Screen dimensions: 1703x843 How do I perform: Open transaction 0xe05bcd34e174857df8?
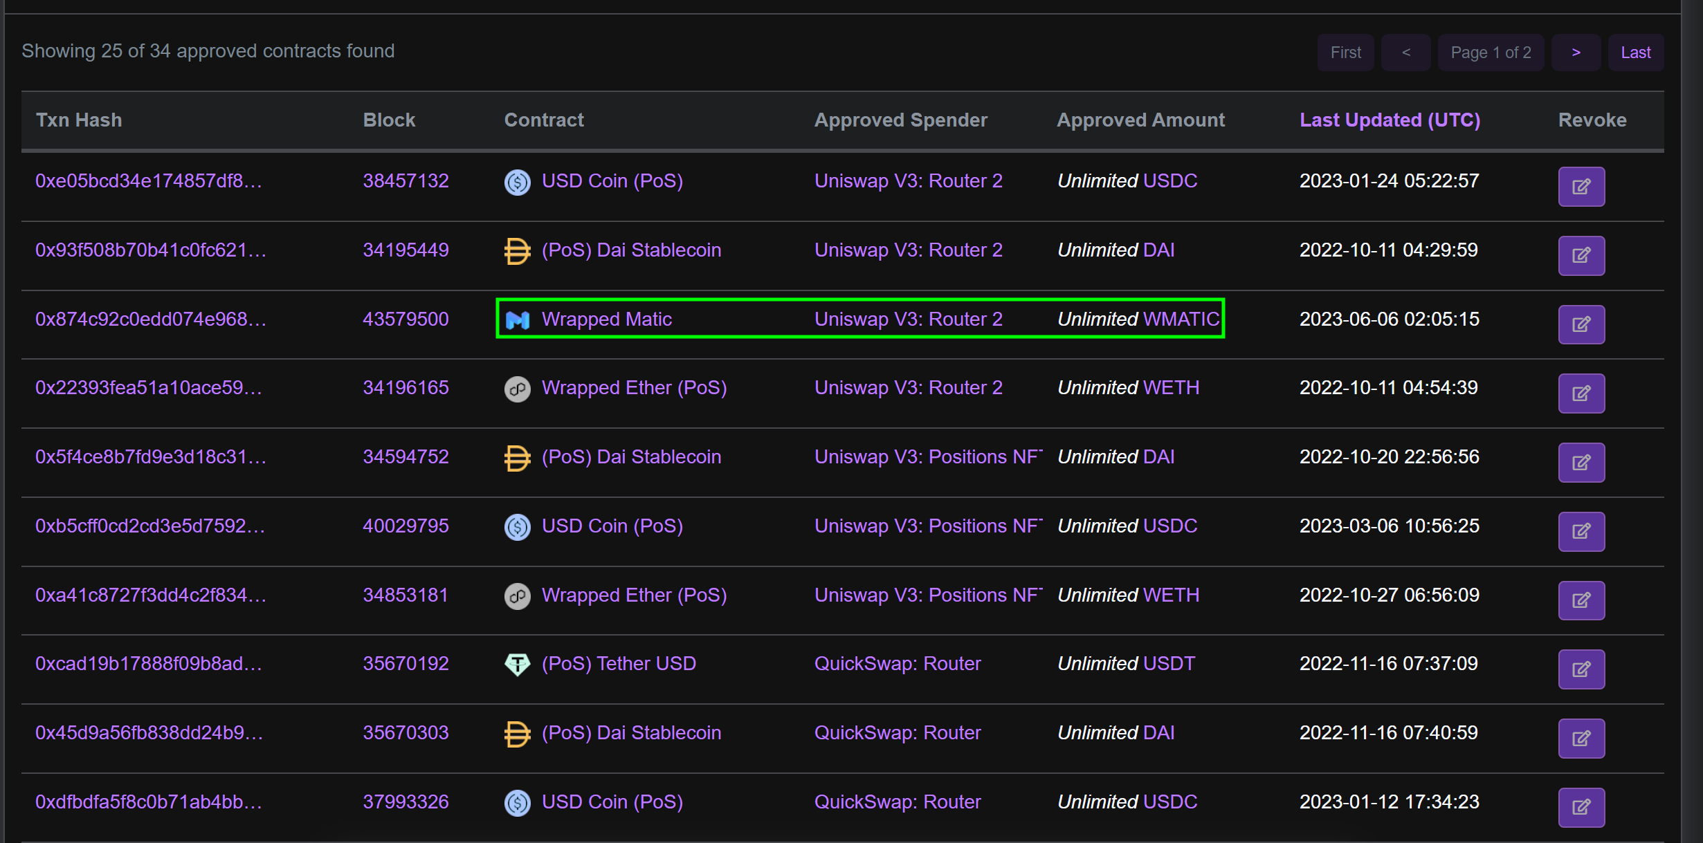tap(149, 181)
